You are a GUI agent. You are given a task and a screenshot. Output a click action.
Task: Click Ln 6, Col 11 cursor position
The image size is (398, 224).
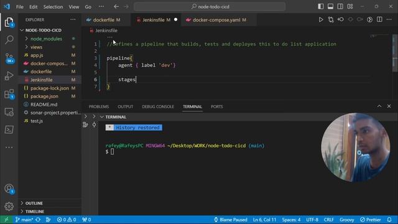click(x=264, y=220)
